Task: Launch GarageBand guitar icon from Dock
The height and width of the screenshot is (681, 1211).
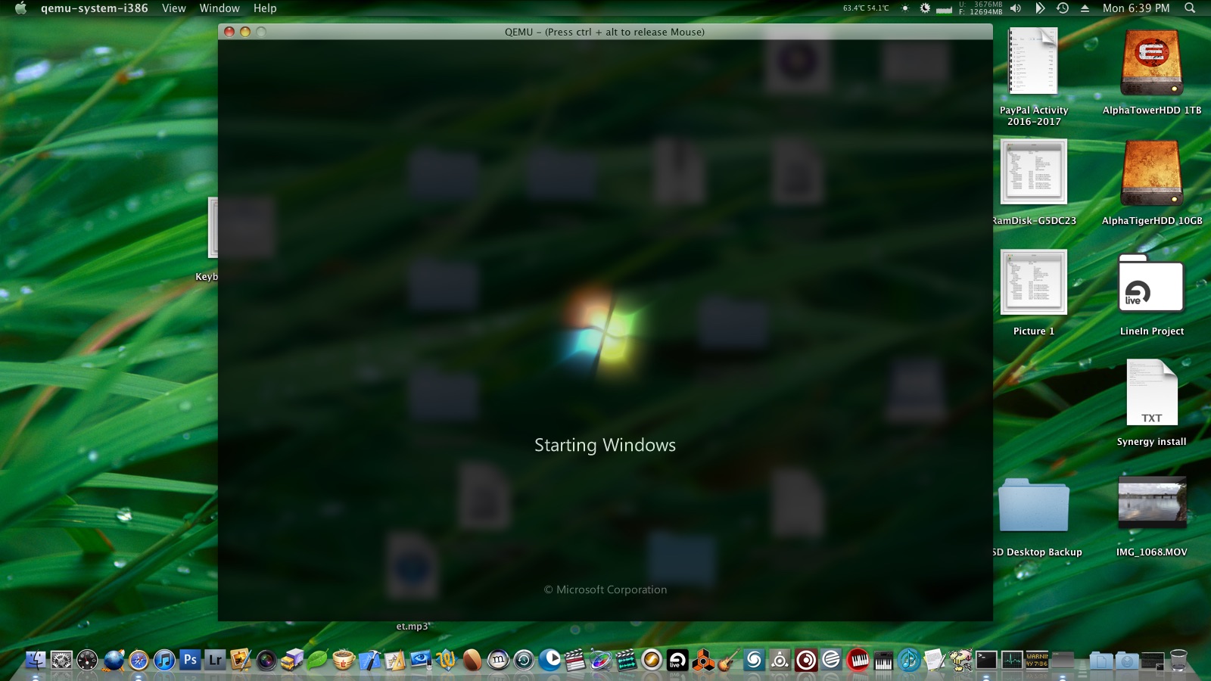Action: pos(729,661)
